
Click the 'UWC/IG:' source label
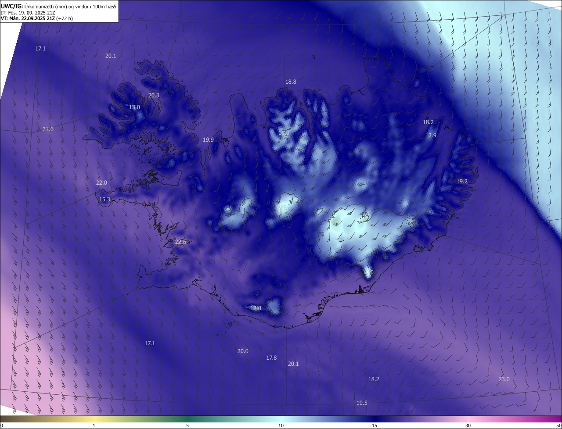(x=12, y=6)
